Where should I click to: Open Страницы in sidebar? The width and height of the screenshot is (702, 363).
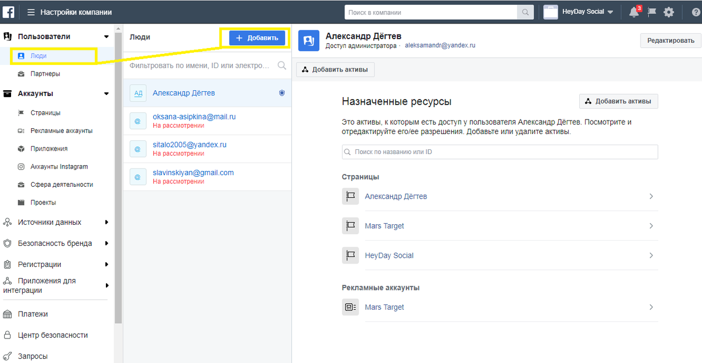(46, 113)
